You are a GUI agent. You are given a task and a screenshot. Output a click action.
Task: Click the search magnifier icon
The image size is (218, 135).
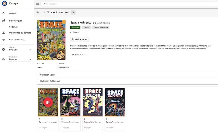(44, 4)
